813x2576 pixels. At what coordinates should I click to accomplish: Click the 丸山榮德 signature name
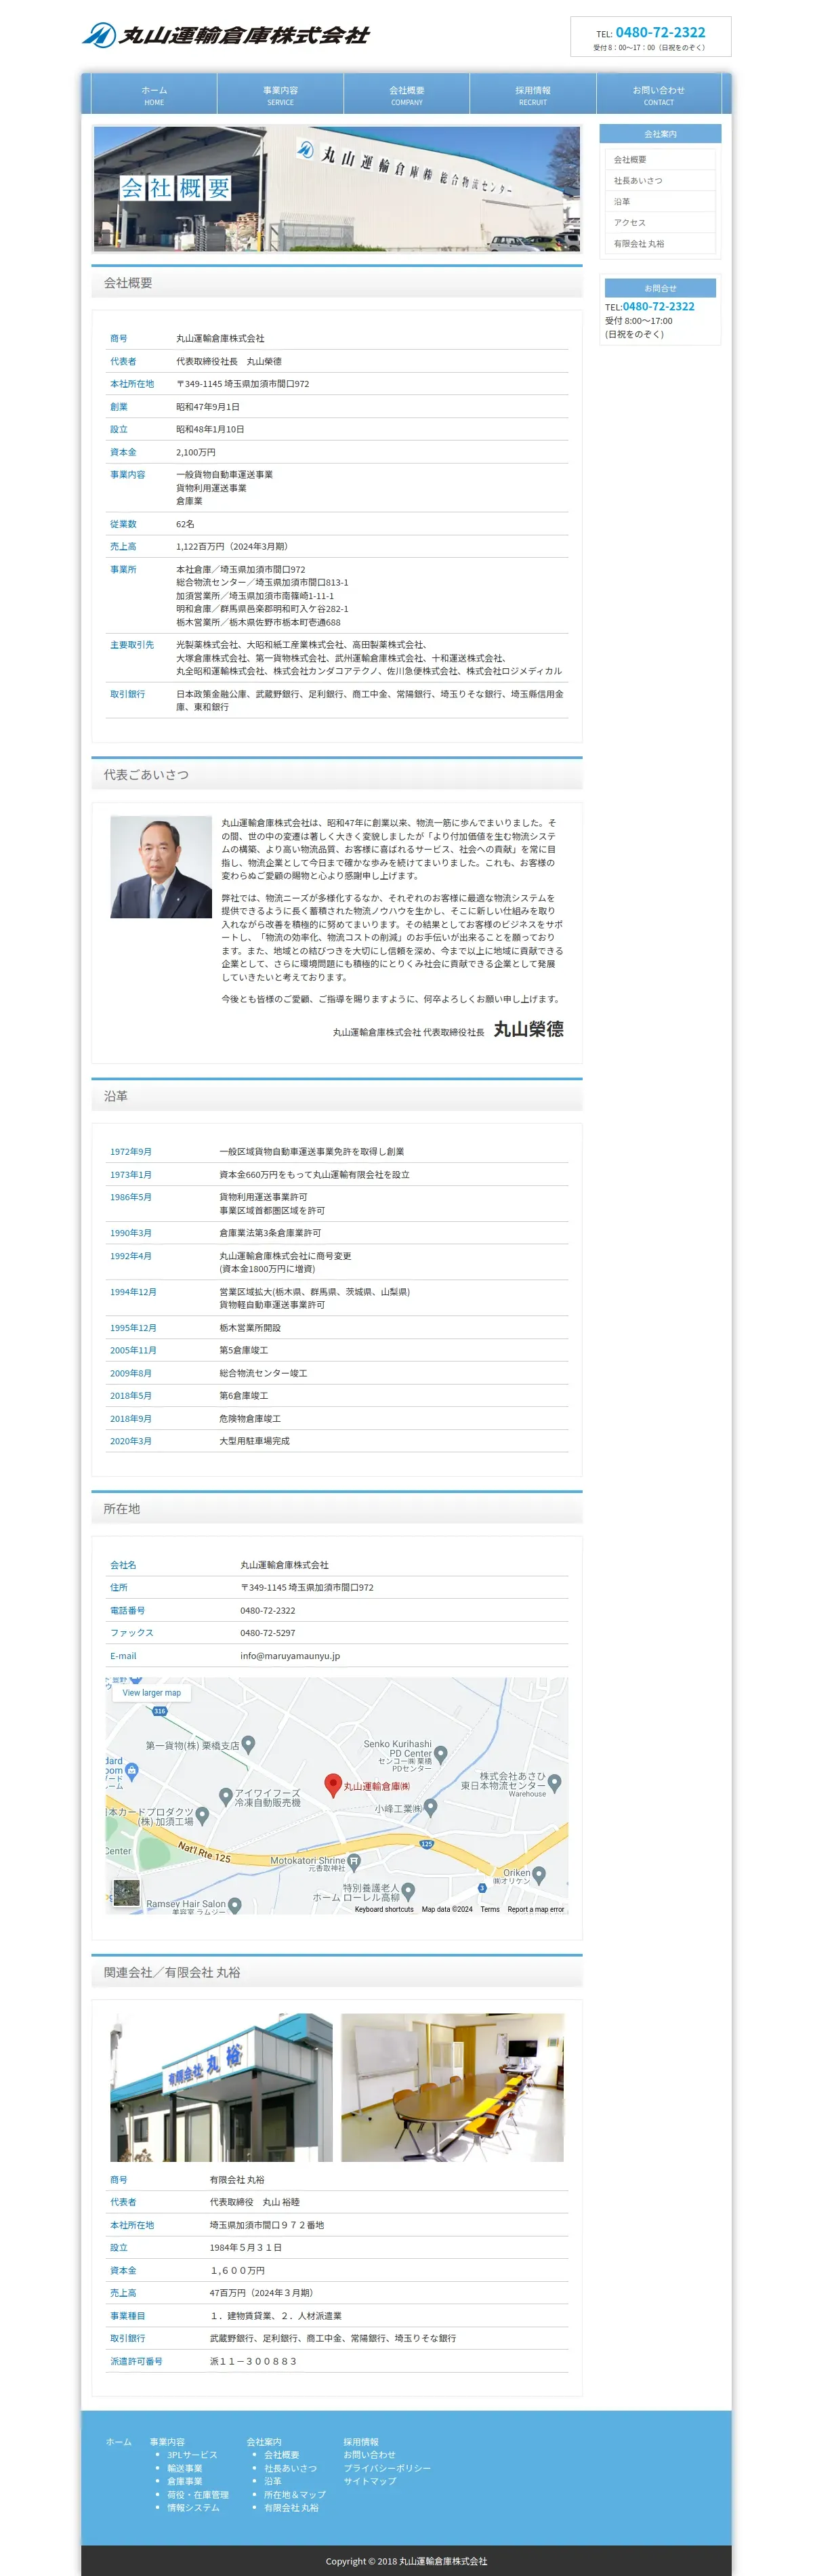[529, 1029]
